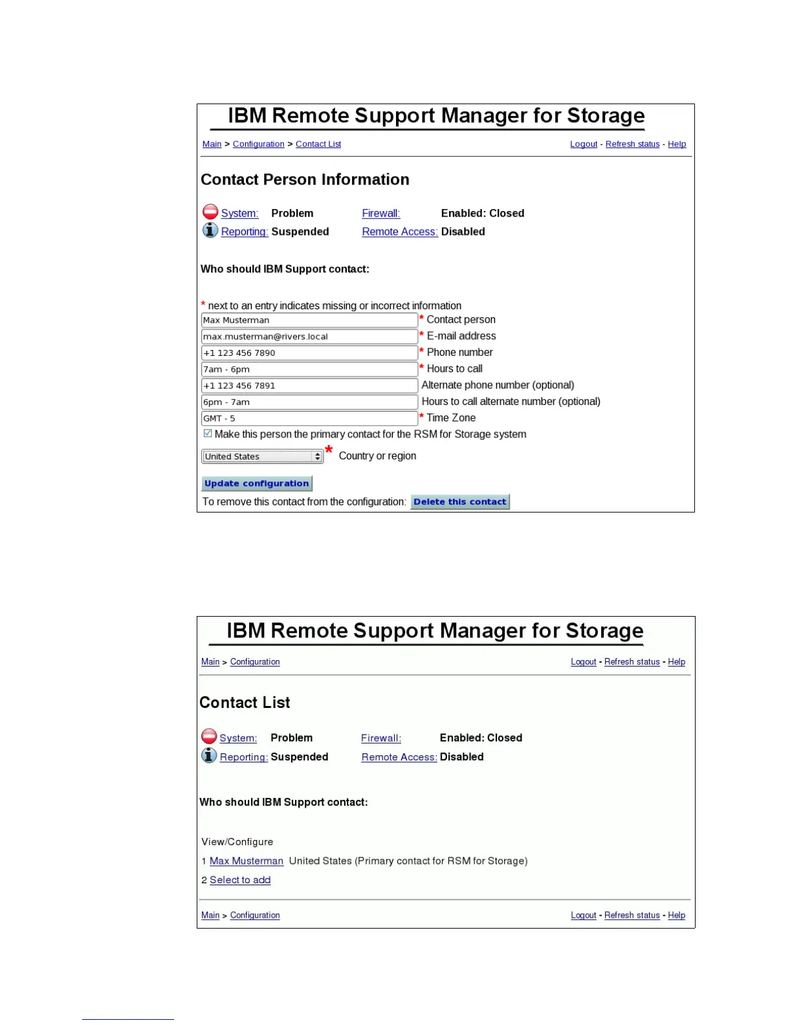This screenshot has width=792, height=1025.
Task: Open Configuration link in Contact List footer
Action: (x=255, y=916)
